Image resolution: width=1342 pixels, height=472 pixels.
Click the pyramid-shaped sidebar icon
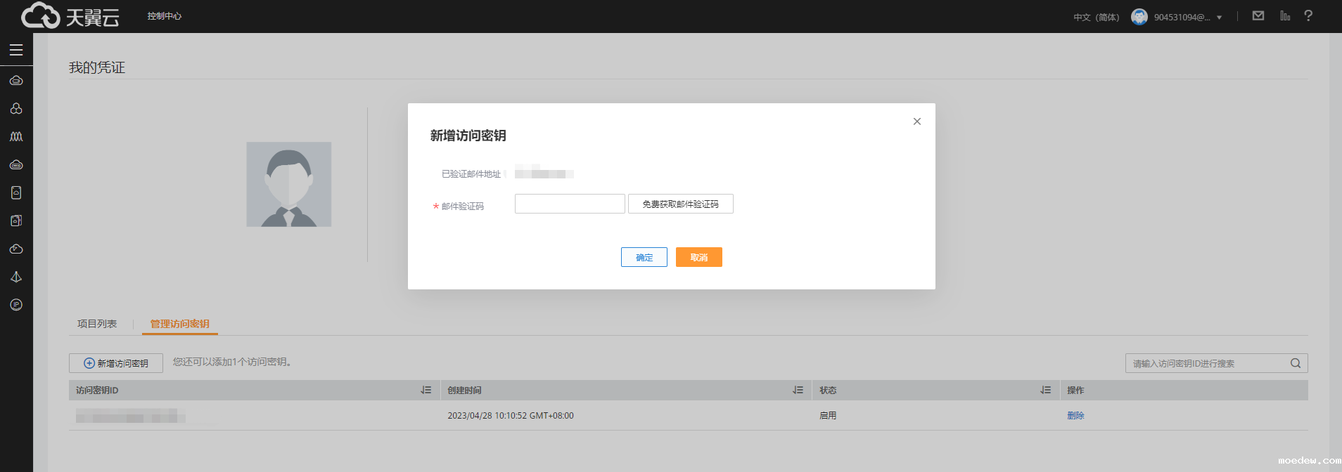(16, 277)
